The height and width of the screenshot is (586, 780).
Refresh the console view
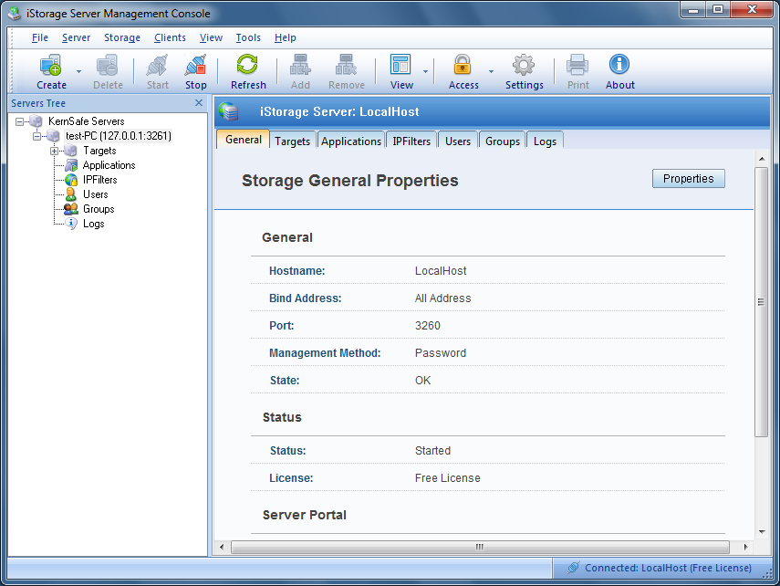click(248, 65)
